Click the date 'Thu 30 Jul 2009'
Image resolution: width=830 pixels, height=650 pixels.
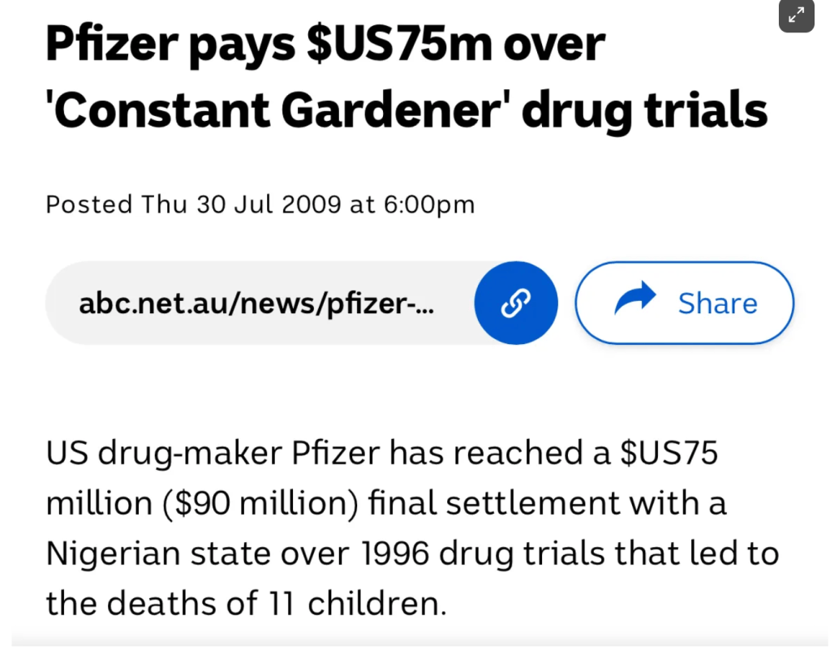point(241,204)
